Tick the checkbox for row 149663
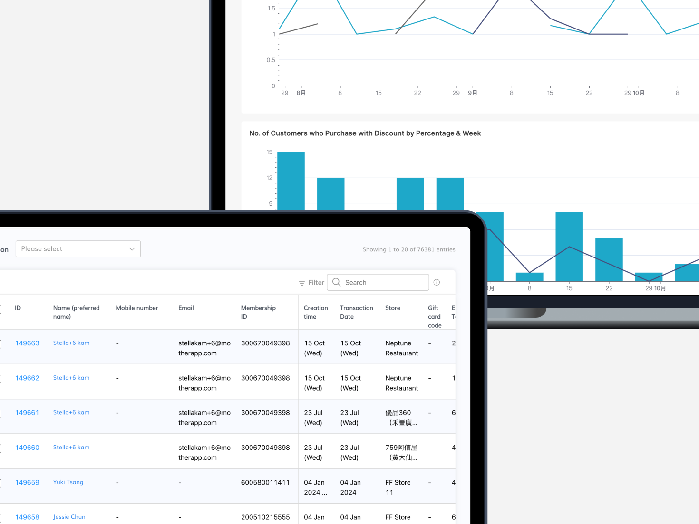 point(0,344)
